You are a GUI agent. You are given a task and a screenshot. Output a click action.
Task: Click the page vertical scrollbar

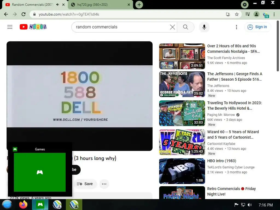(x=278, y=46)
